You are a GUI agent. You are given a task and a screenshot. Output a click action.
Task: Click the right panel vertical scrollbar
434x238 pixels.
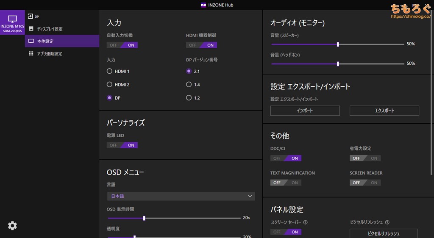point(431,93)
